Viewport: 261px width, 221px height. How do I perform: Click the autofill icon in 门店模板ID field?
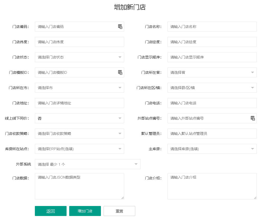[120, 72]
